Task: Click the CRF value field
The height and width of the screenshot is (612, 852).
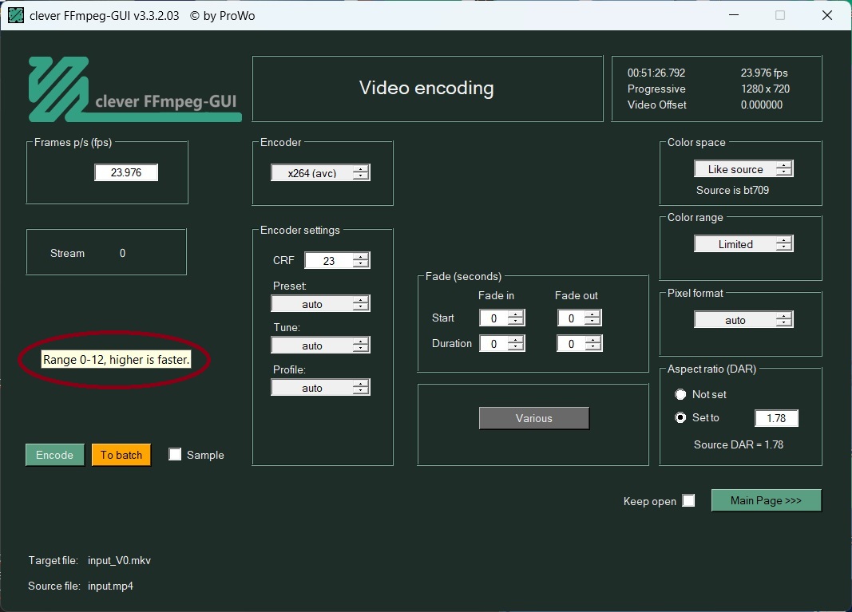Action: (x=328, y=261)
